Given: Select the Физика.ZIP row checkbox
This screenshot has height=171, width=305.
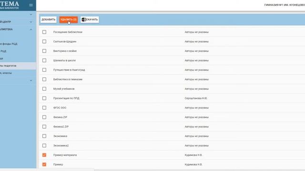Looking at the screenshot, I should (x=44, y=117).
